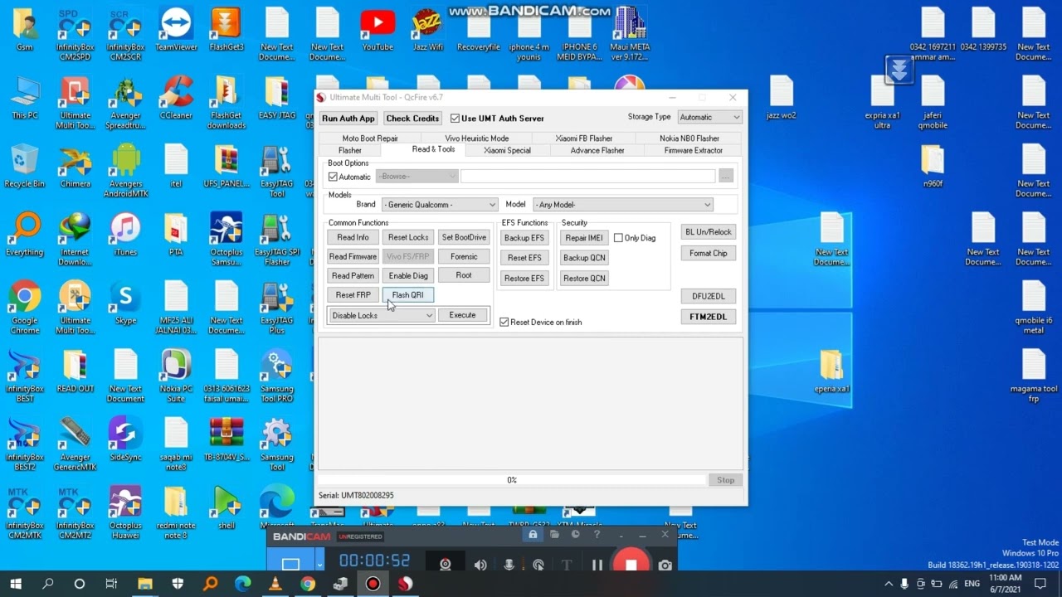
Task: Open the Storage Type dropdown
Action: click(x=709, y=117)
